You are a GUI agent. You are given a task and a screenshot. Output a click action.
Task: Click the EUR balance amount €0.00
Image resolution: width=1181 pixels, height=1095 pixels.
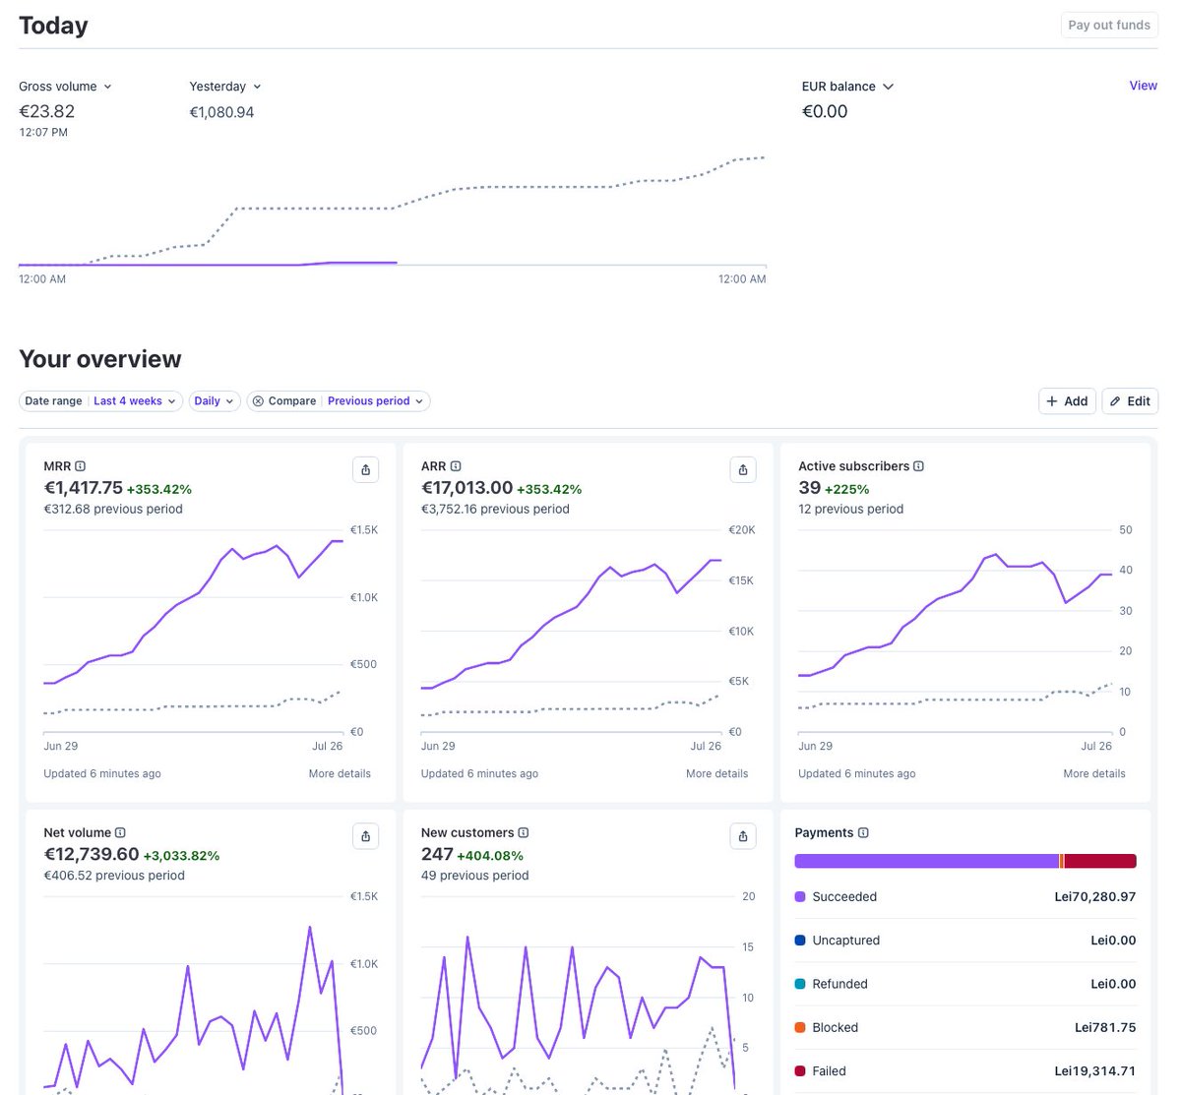pyautogui.click(x=825, y=111)
